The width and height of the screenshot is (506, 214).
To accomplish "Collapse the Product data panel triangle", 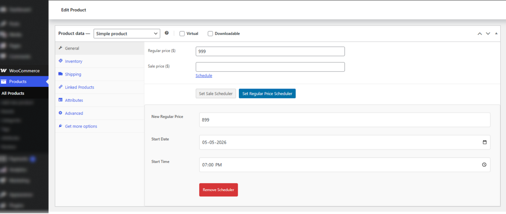I will pos(496,34).
